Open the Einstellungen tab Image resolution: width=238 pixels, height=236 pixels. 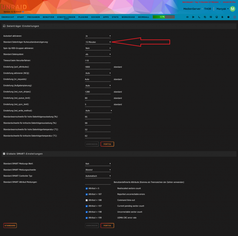coord(66,17)
